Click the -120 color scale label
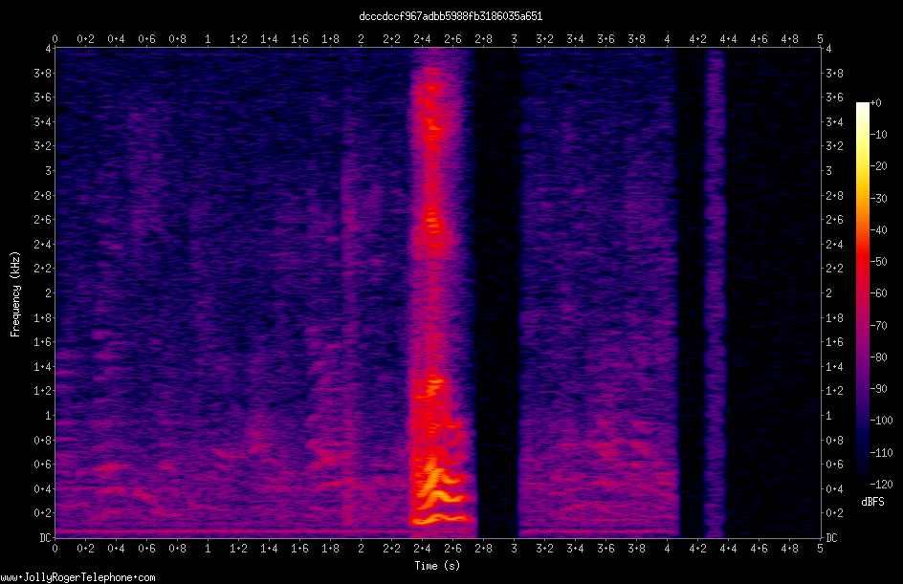This screenshot has width=903, height=584. point(881,485)
